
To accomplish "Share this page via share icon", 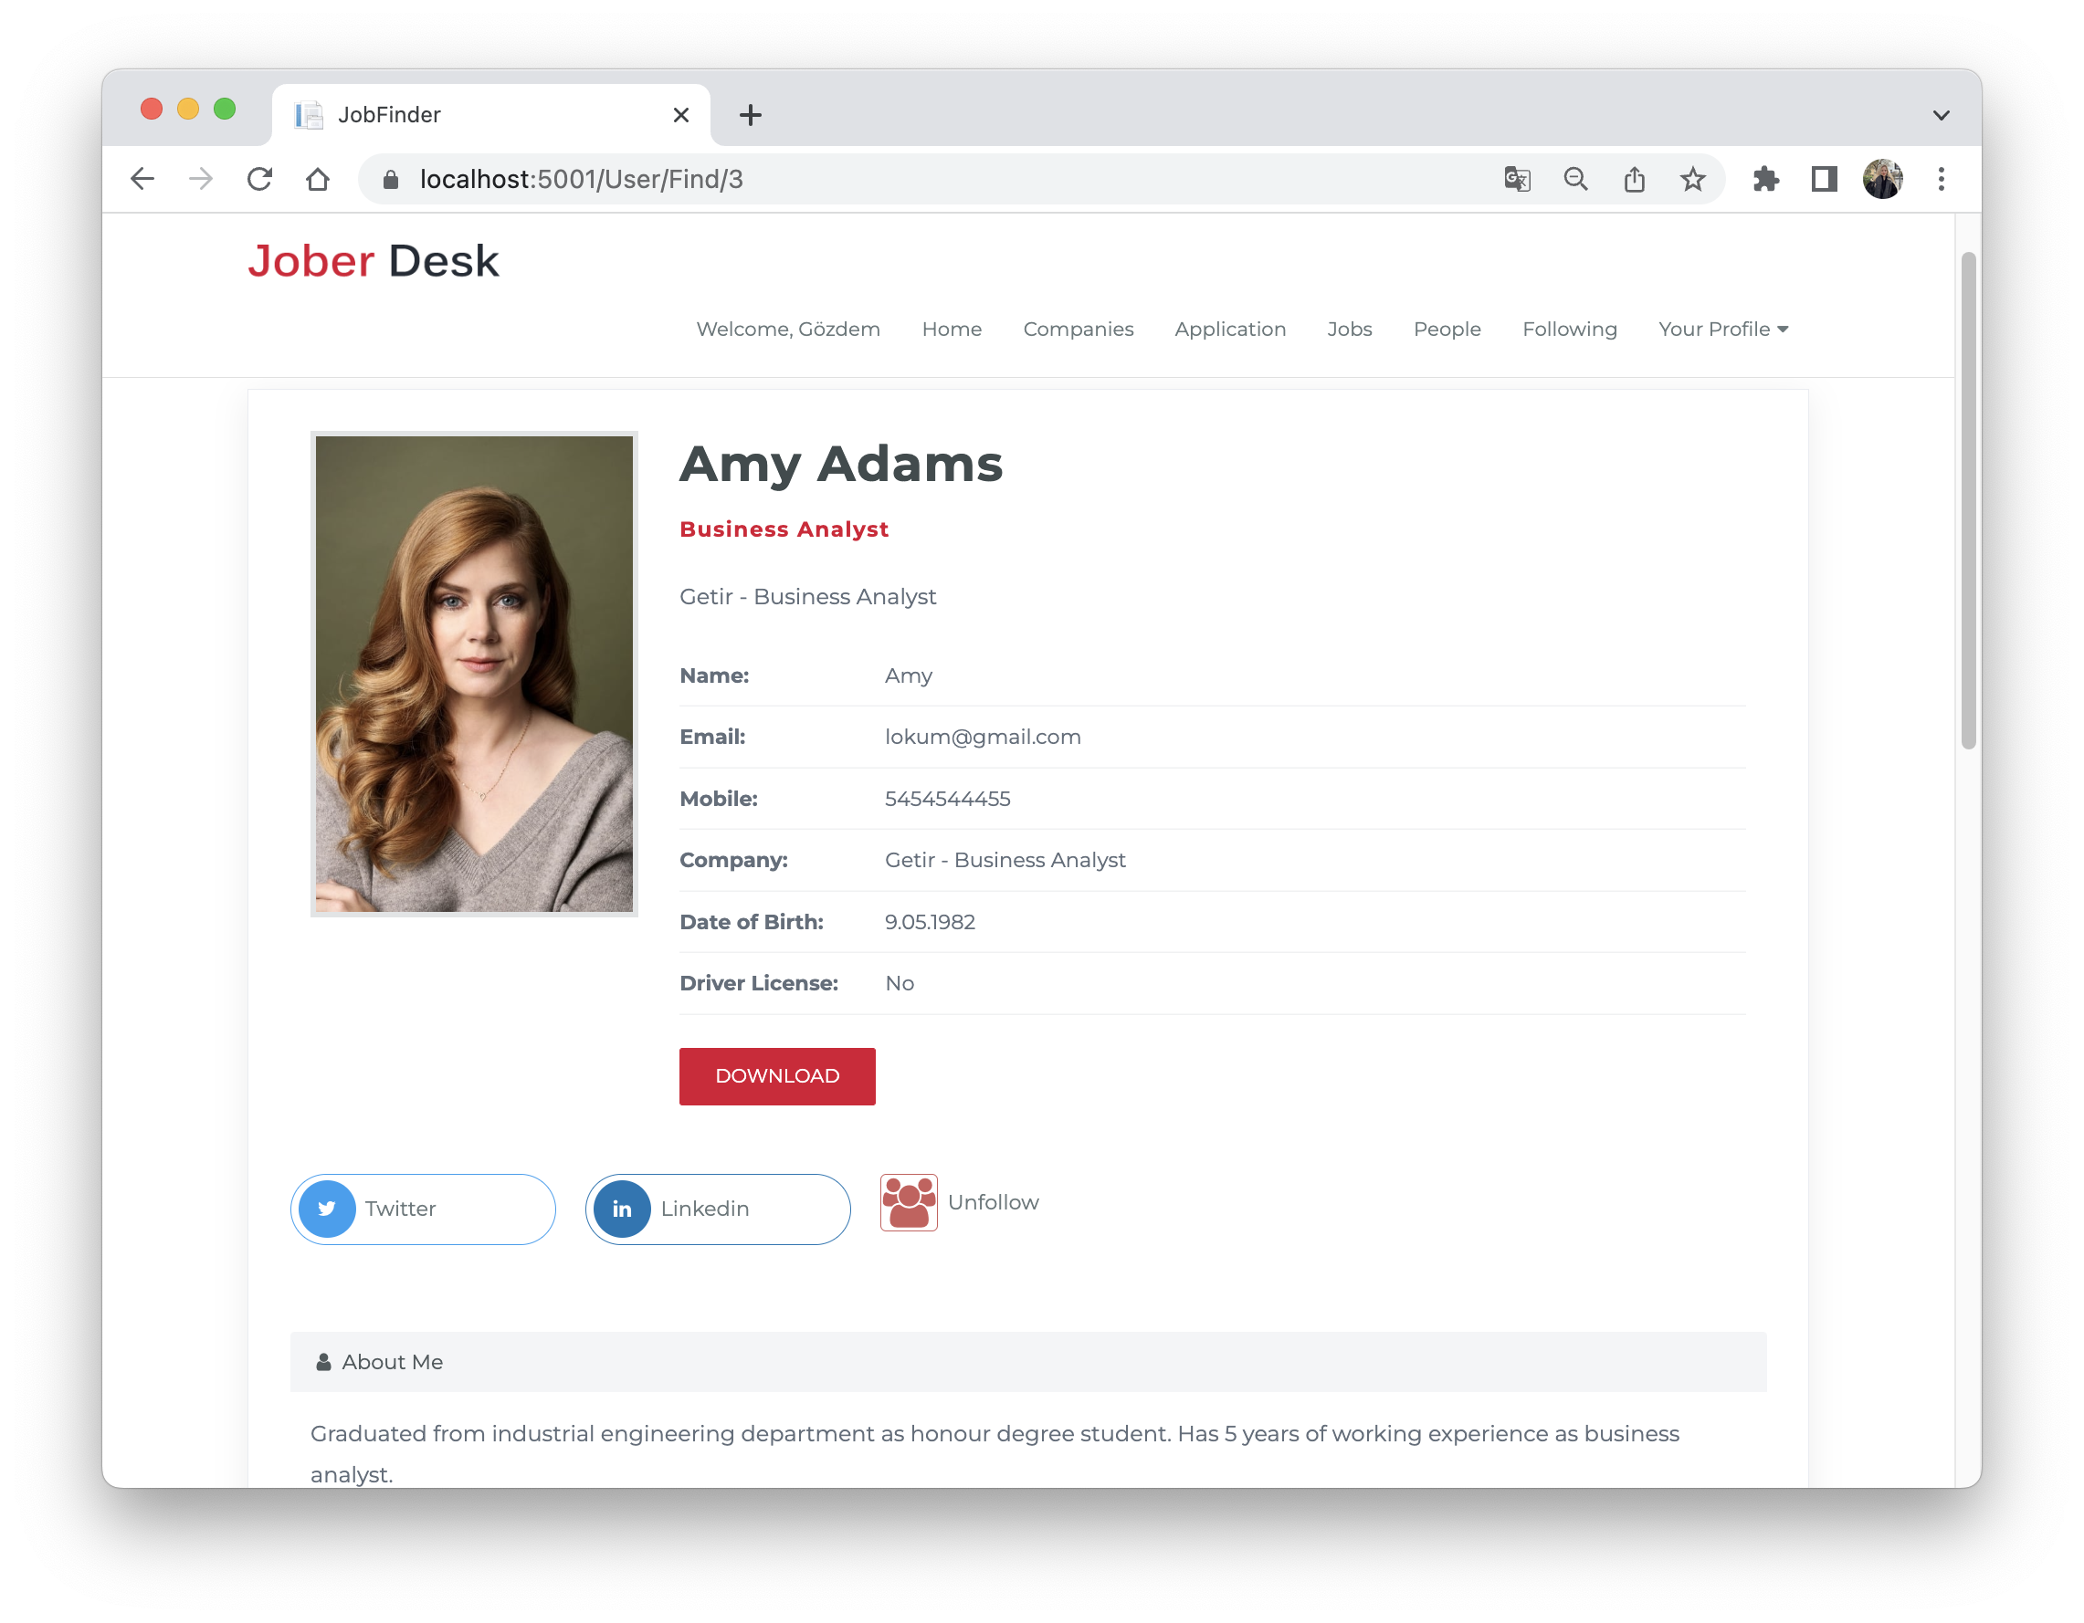I will click(1635, 179).
